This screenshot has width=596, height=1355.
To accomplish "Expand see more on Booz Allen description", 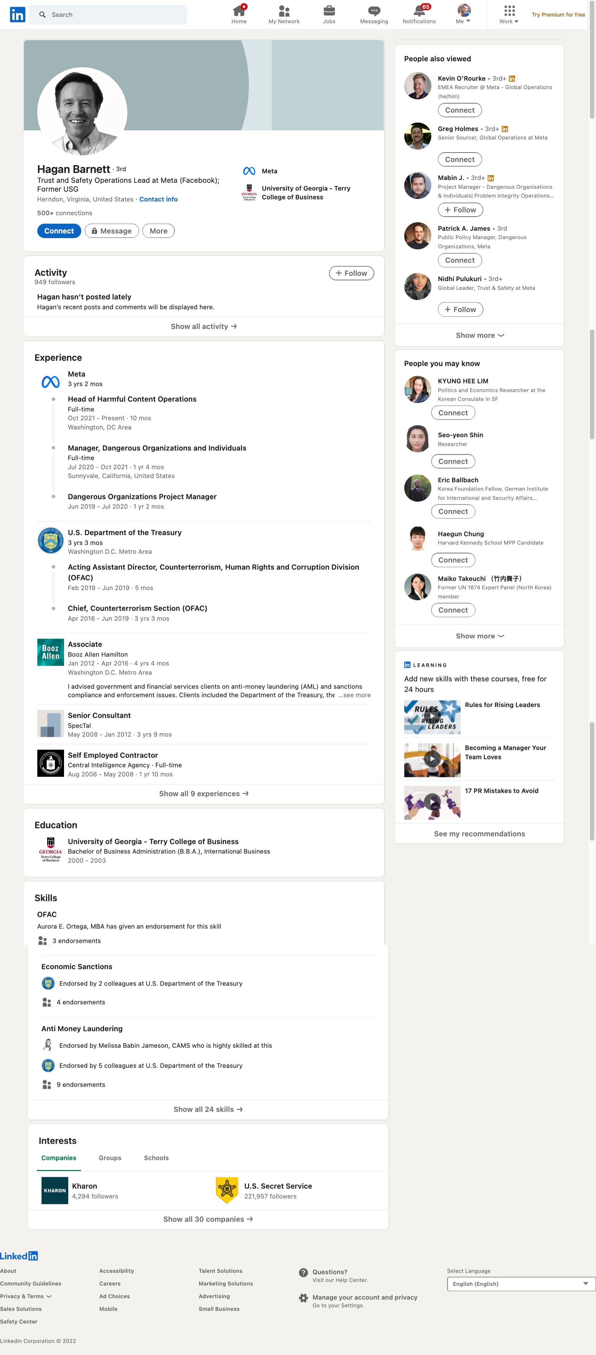I will [354, 695].
